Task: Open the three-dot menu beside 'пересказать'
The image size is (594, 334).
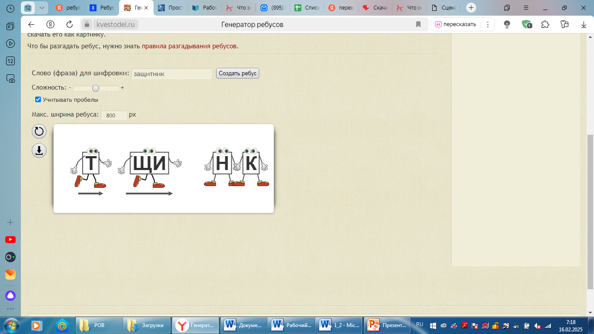Action: (488, 24)
